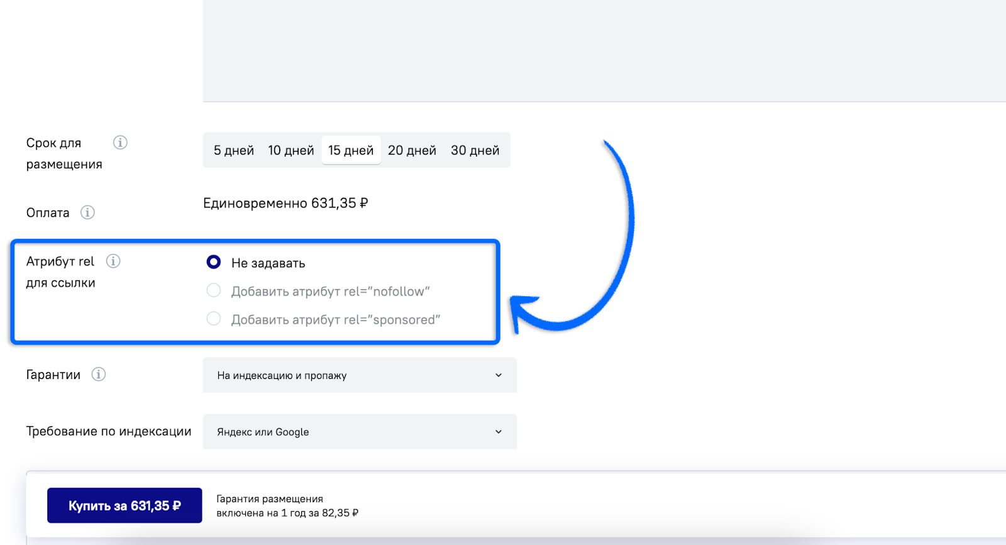Click the Атрибут rel для ссылки label
This screenshot has height=545, width=1006.
(60, 272)
